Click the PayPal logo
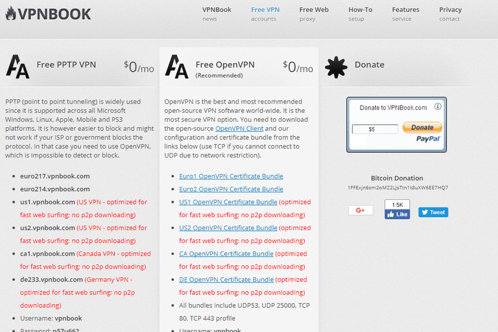 click(428, 139)
